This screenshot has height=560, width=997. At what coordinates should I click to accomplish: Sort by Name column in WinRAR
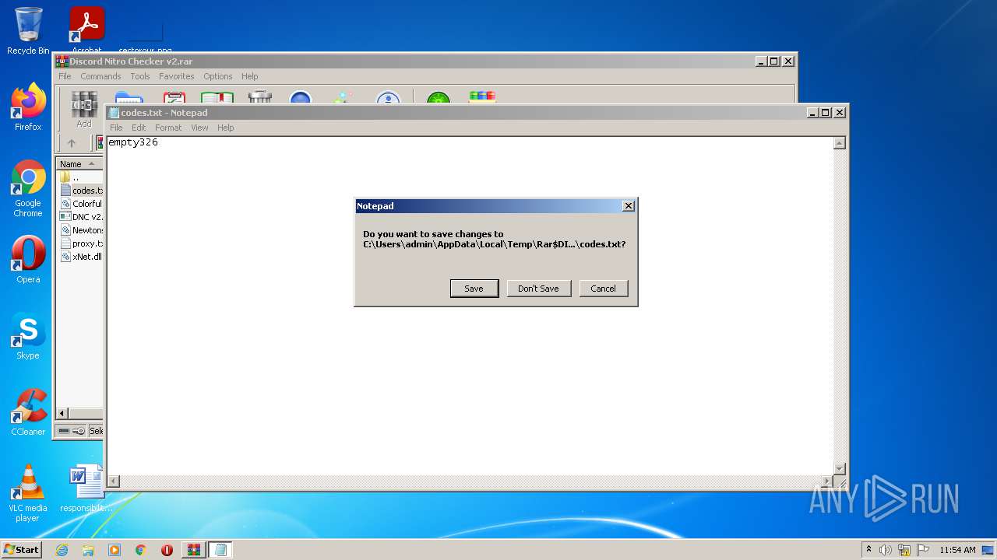pyautogui.click(x=79, y=164)
